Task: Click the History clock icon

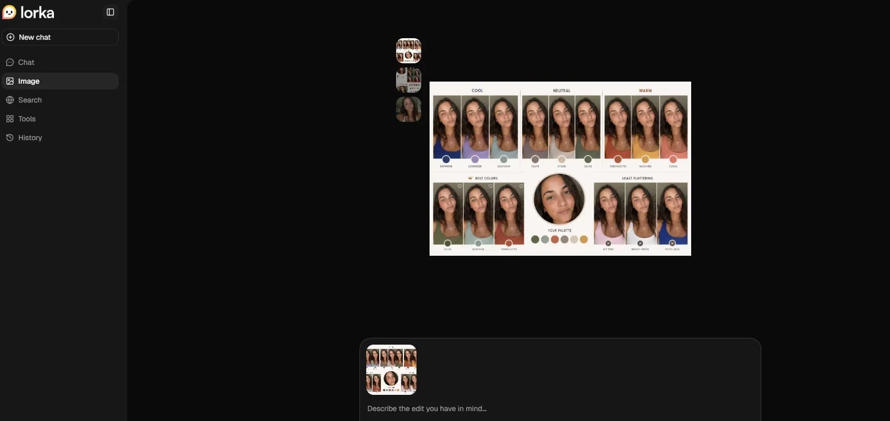Action: (x=10, y=138)
